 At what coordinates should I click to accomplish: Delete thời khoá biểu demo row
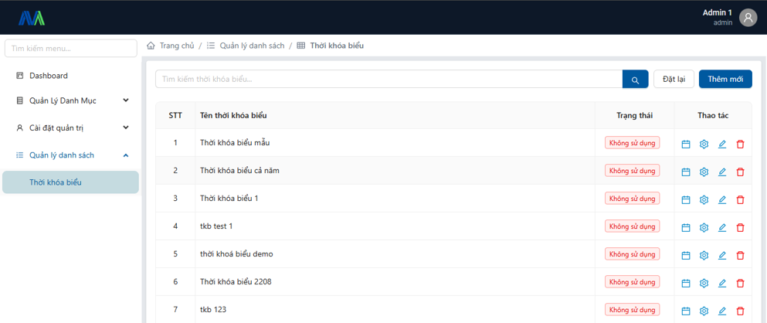(740, 256)
